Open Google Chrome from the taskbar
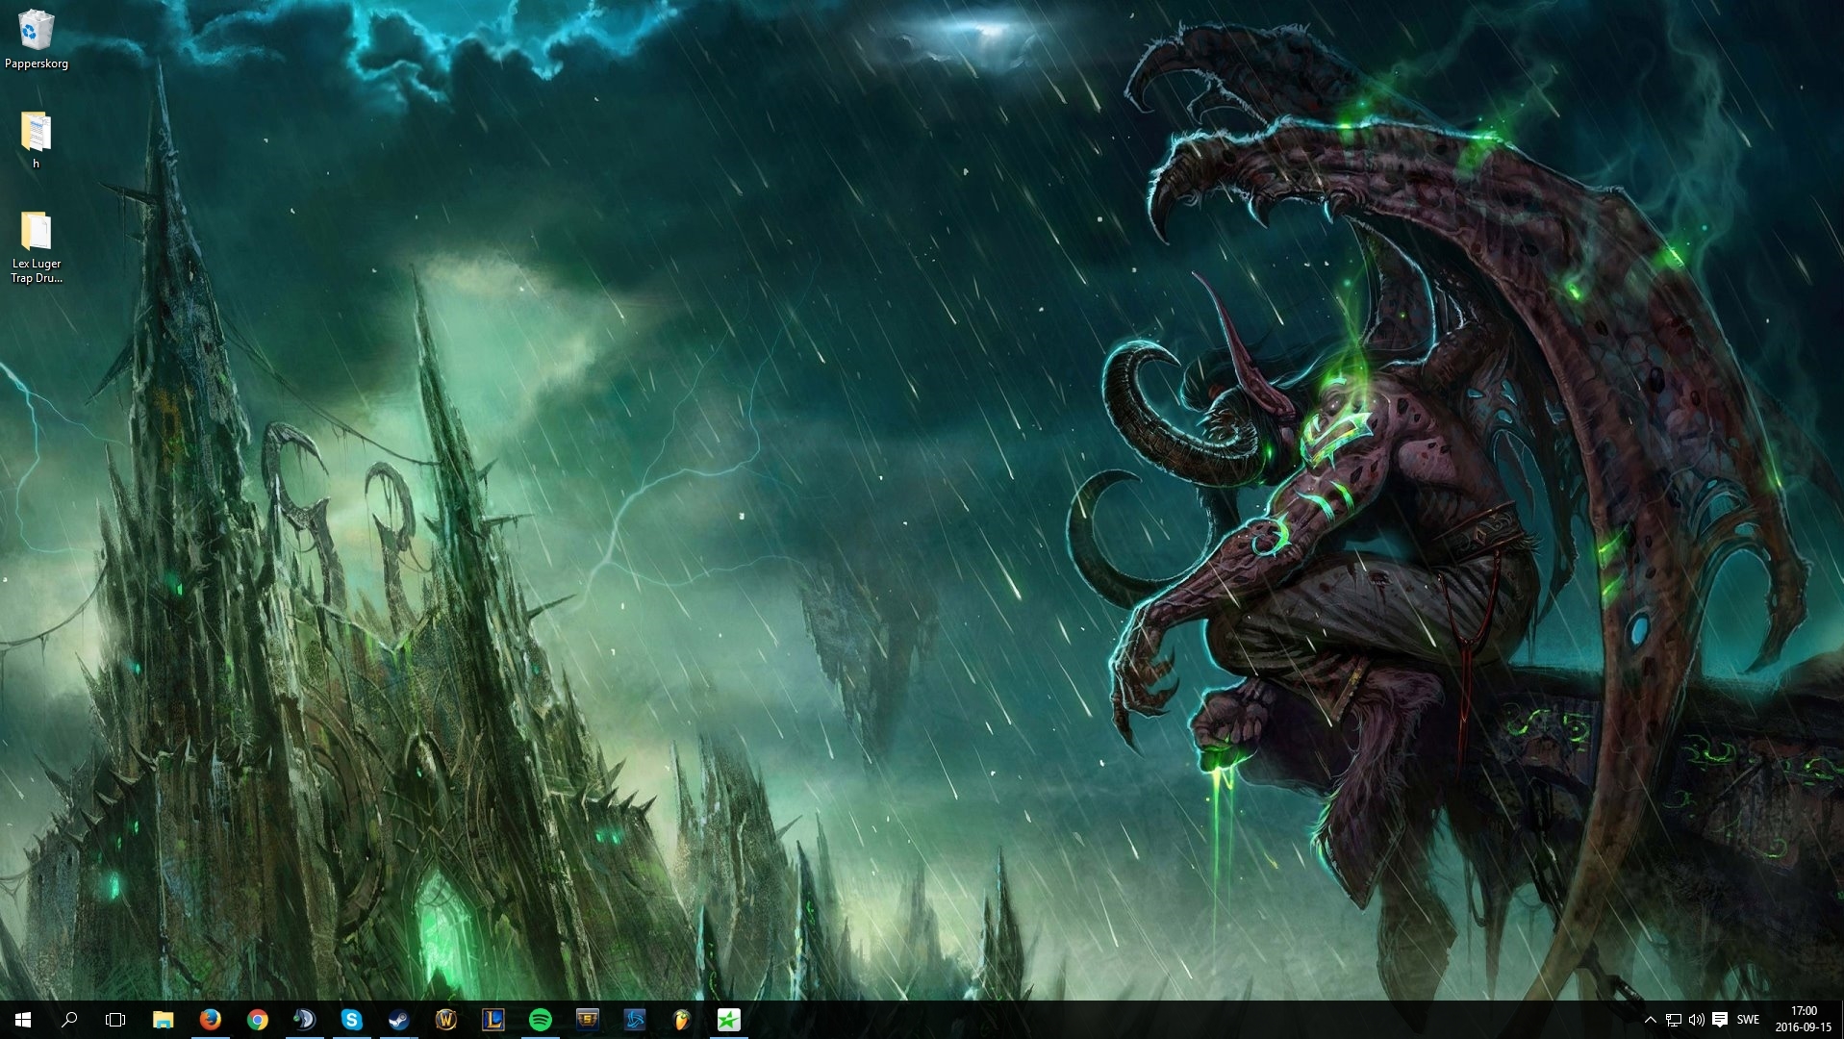1844x1039 pixels. point(257,1020)
